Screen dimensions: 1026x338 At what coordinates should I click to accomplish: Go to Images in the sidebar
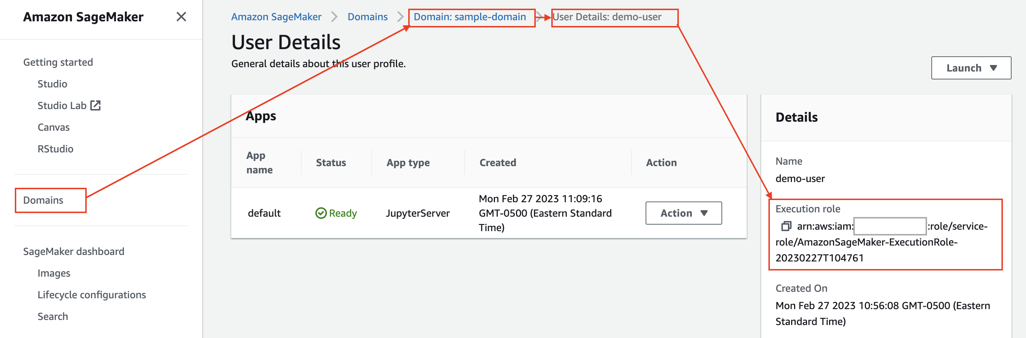[54, 273]
